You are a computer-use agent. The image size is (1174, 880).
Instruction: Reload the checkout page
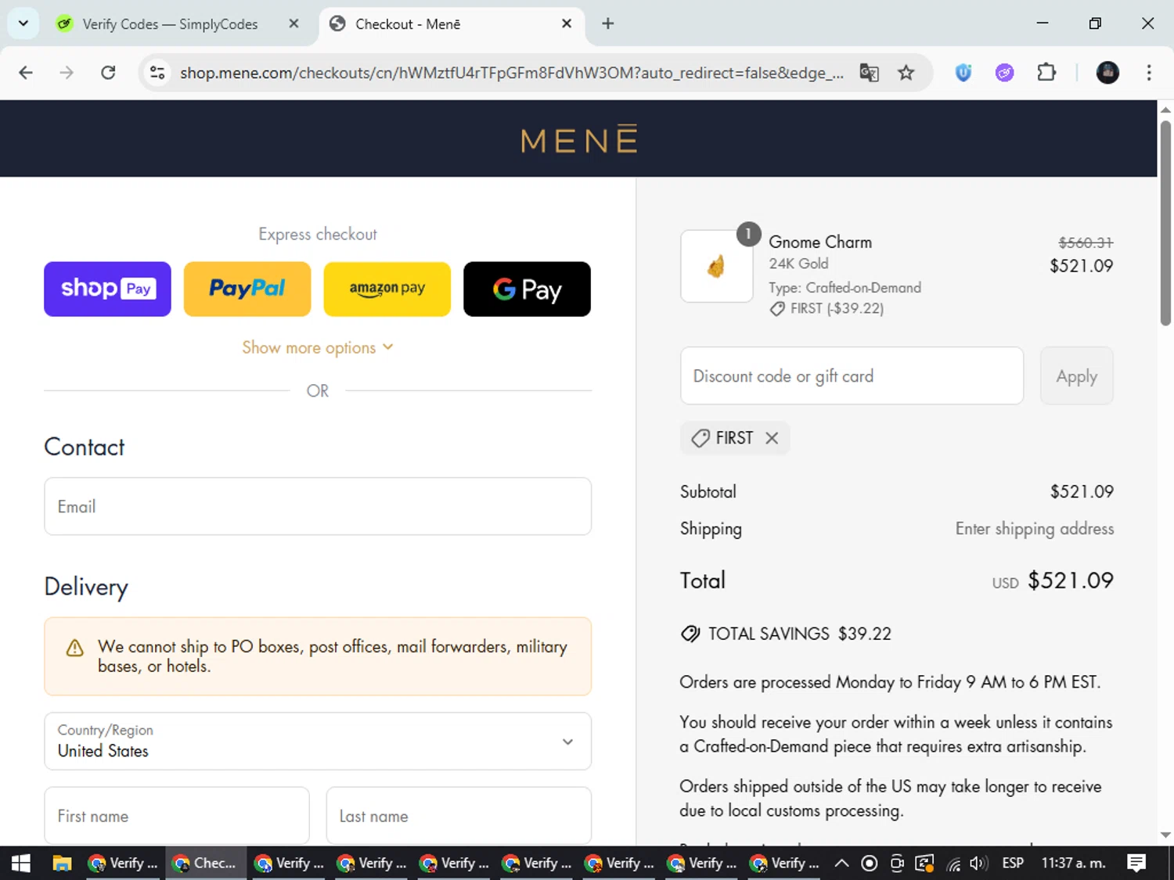coord(108,73)
